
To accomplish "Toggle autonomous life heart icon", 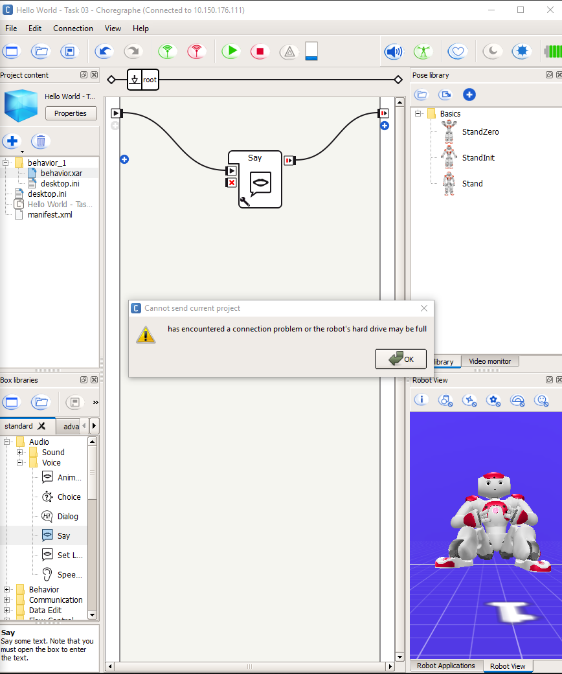I will click(458, 52).
